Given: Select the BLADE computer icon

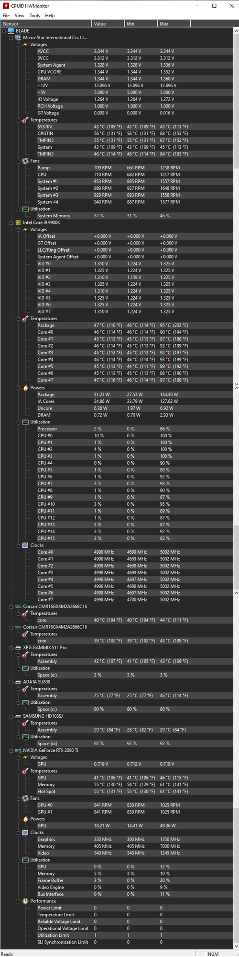Looking at the screenshot, I should [x=11, y=31].
